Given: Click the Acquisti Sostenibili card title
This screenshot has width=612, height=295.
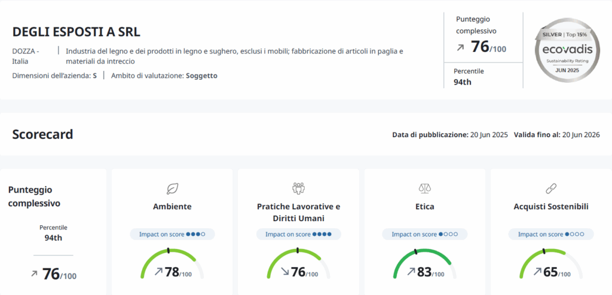Looking at the screenshot, I should [x=551, y=207].
